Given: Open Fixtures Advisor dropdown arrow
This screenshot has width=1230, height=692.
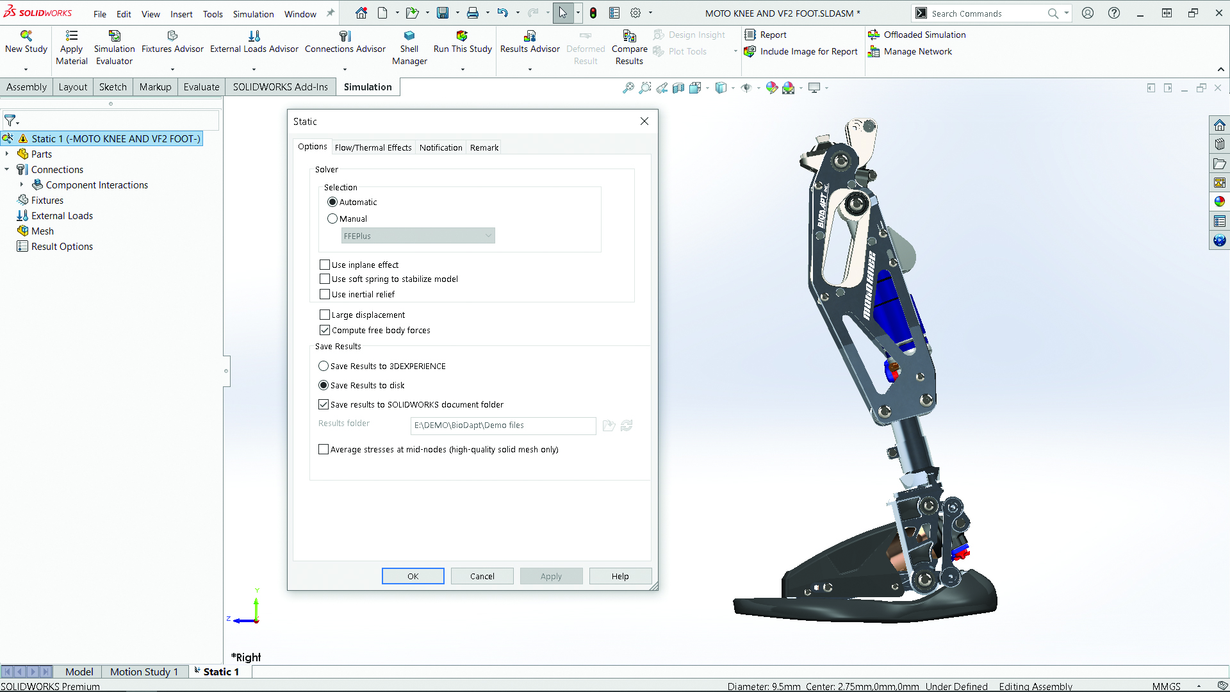Looking at the screenshot, I should (x=172, y=69).
